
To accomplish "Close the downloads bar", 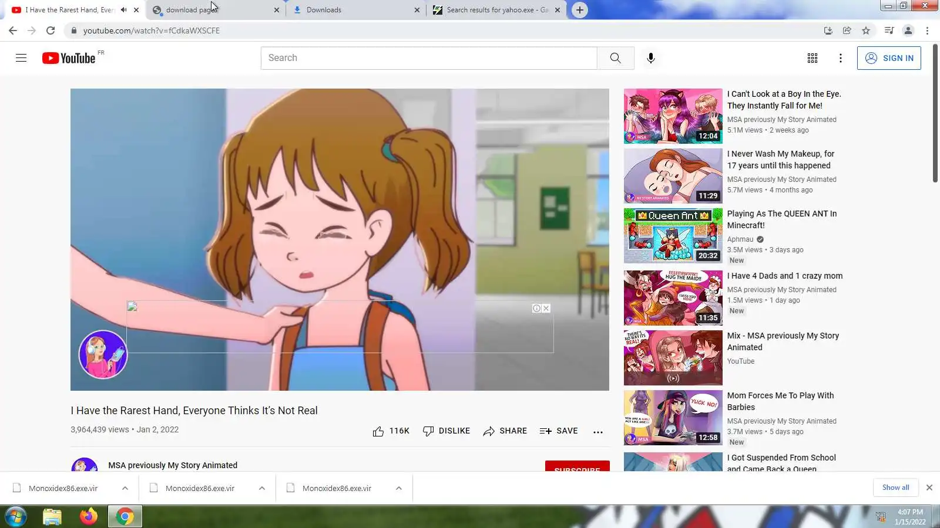I will point(929,488).
